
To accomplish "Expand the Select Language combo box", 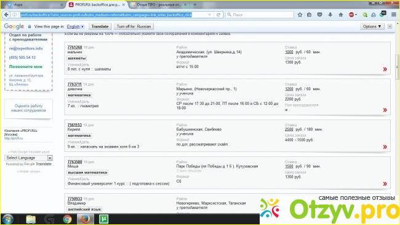I will [x=28, y=158].
